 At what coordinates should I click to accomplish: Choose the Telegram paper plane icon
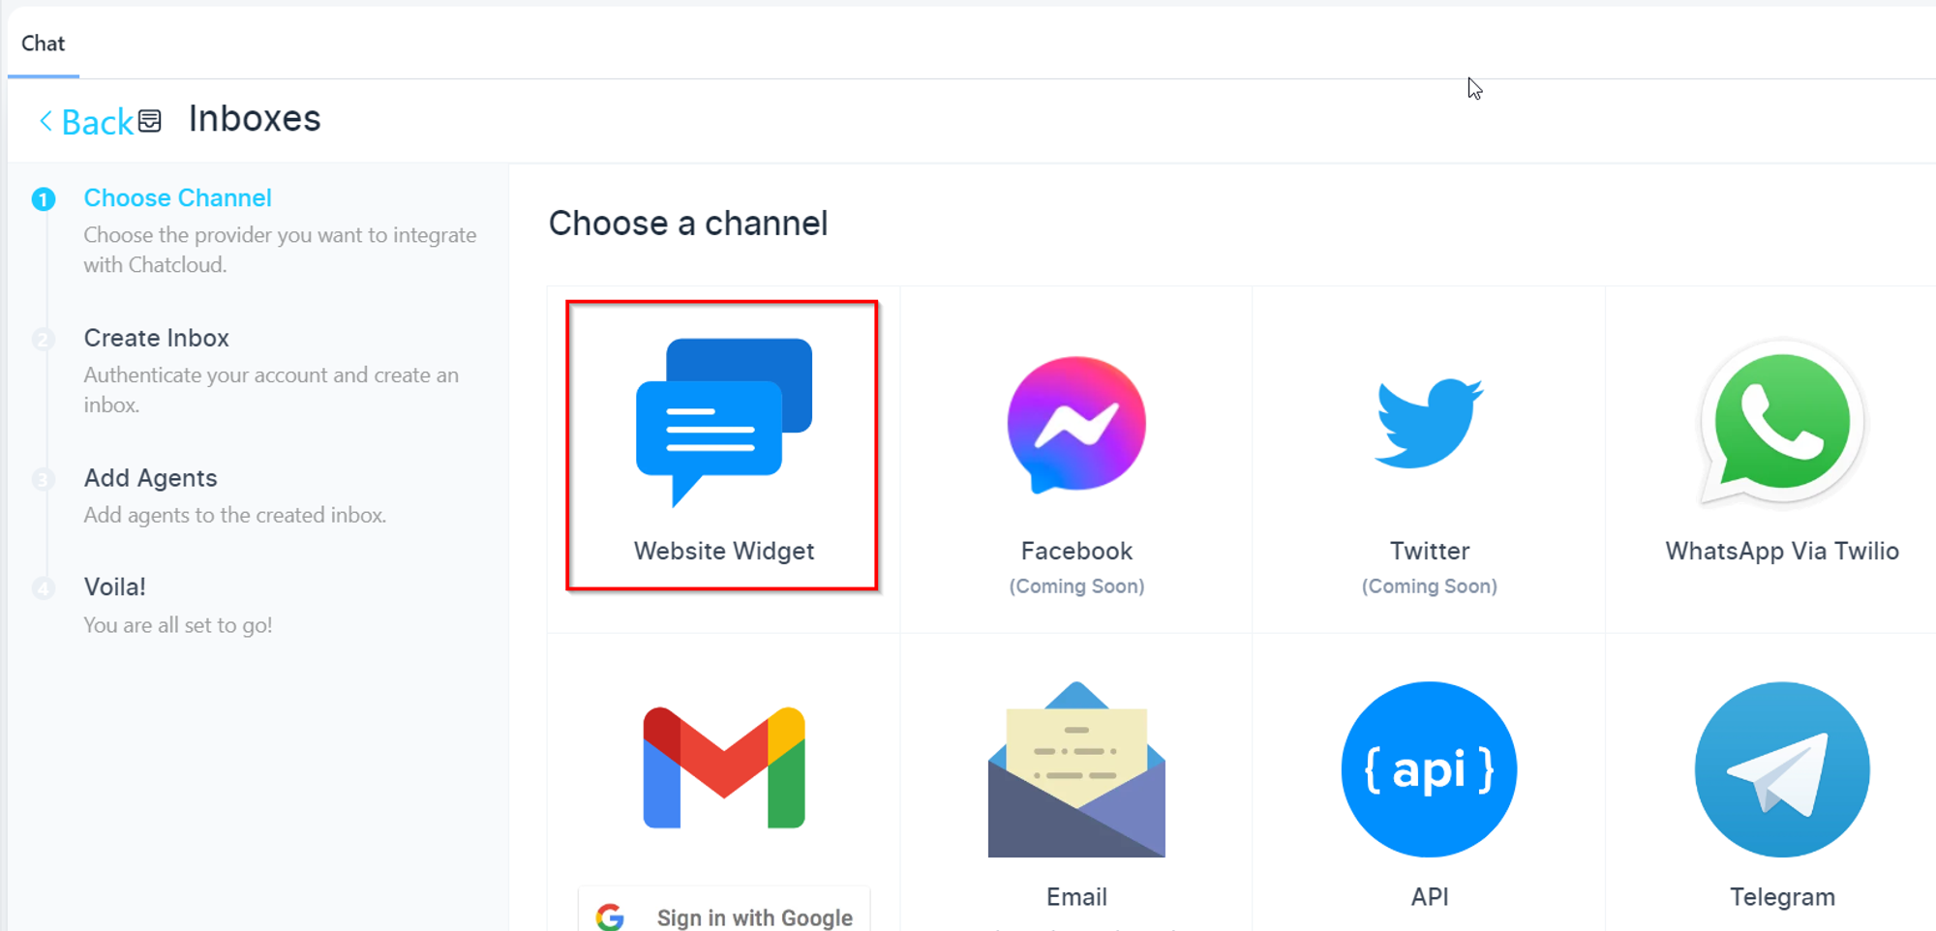(1781, 769)
